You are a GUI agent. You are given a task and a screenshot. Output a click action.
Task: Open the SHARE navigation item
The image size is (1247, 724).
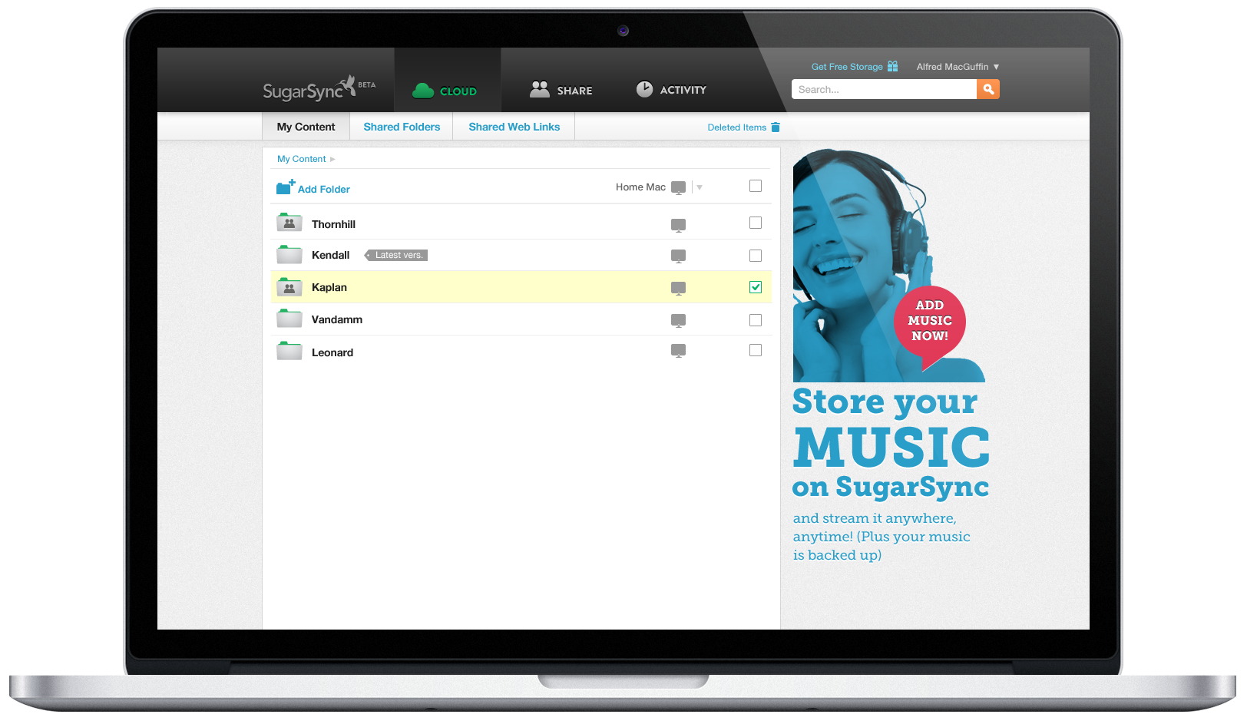coord(561,90)
